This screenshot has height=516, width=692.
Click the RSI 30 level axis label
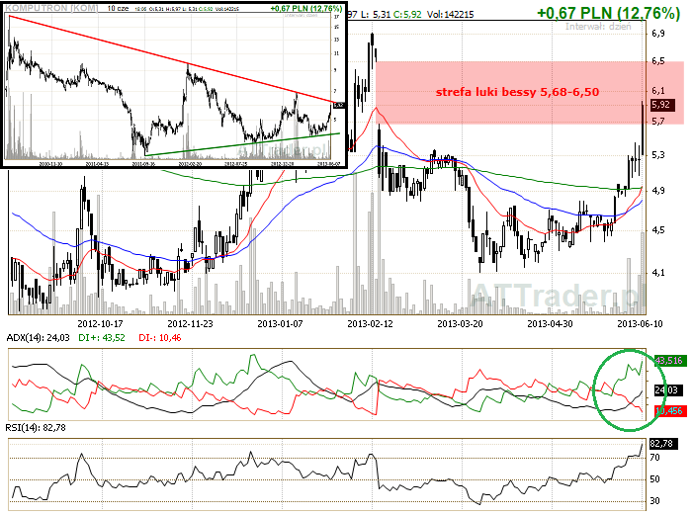[x=654, y=501]
